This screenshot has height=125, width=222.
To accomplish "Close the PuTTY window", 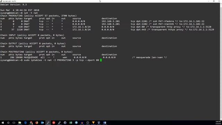I will point(219,1).
